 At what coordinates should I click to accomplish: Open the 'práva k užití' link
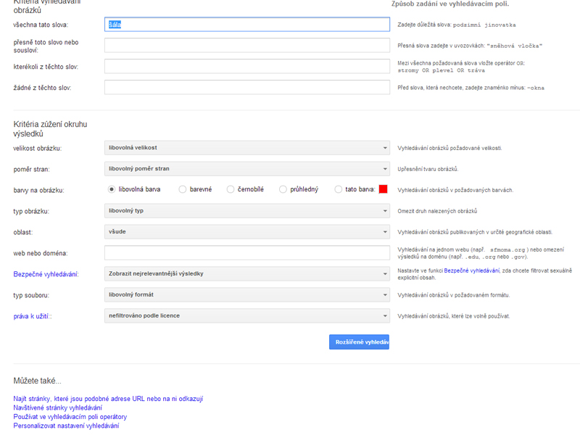click(x=31, y=316)
